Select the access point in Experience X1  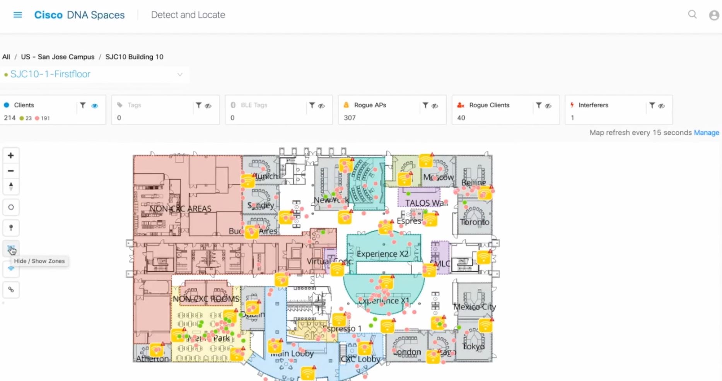tap(386, 282)
